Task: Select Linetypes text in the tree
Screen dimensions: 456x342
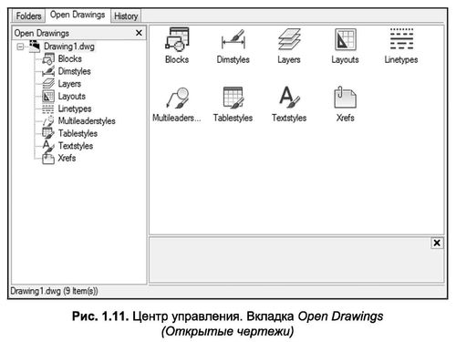Action: [75, 109]
